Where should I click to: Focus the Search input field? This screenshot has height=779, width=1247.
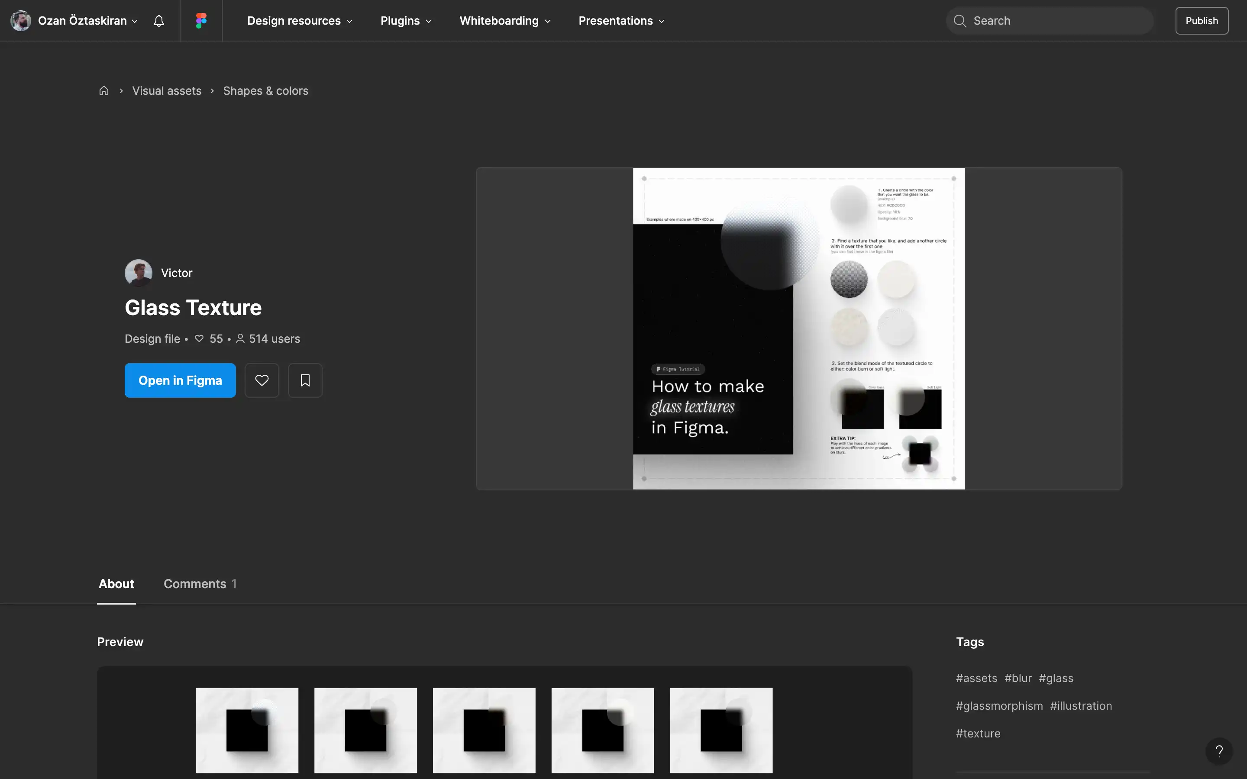click(1049, 21)
